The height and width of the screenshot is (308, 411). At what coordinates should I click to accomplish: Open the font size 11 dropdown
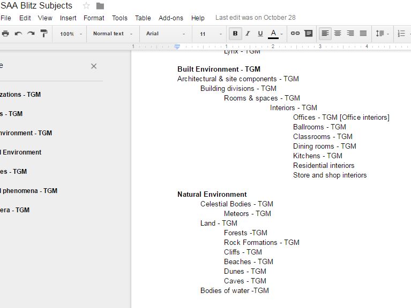tap(211, 34)
